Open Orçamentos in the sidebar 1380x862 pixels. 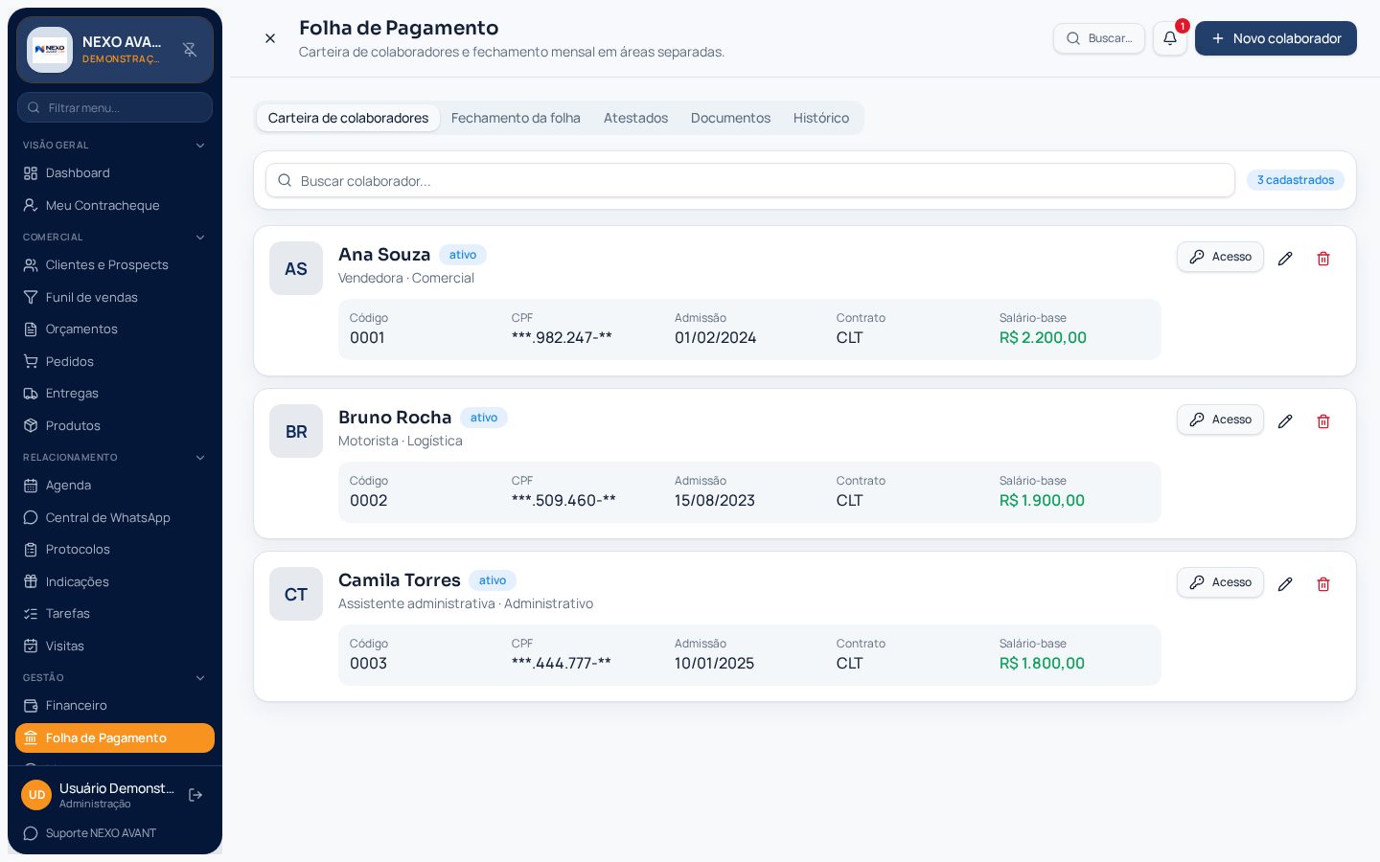click(115, 329)
